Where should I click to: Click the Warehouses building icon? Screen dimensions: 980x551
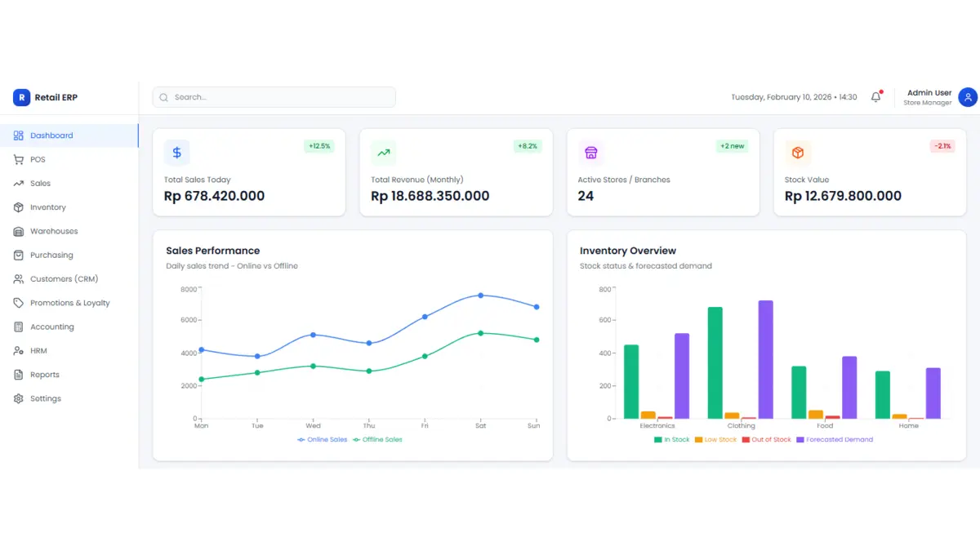(17, 231)
